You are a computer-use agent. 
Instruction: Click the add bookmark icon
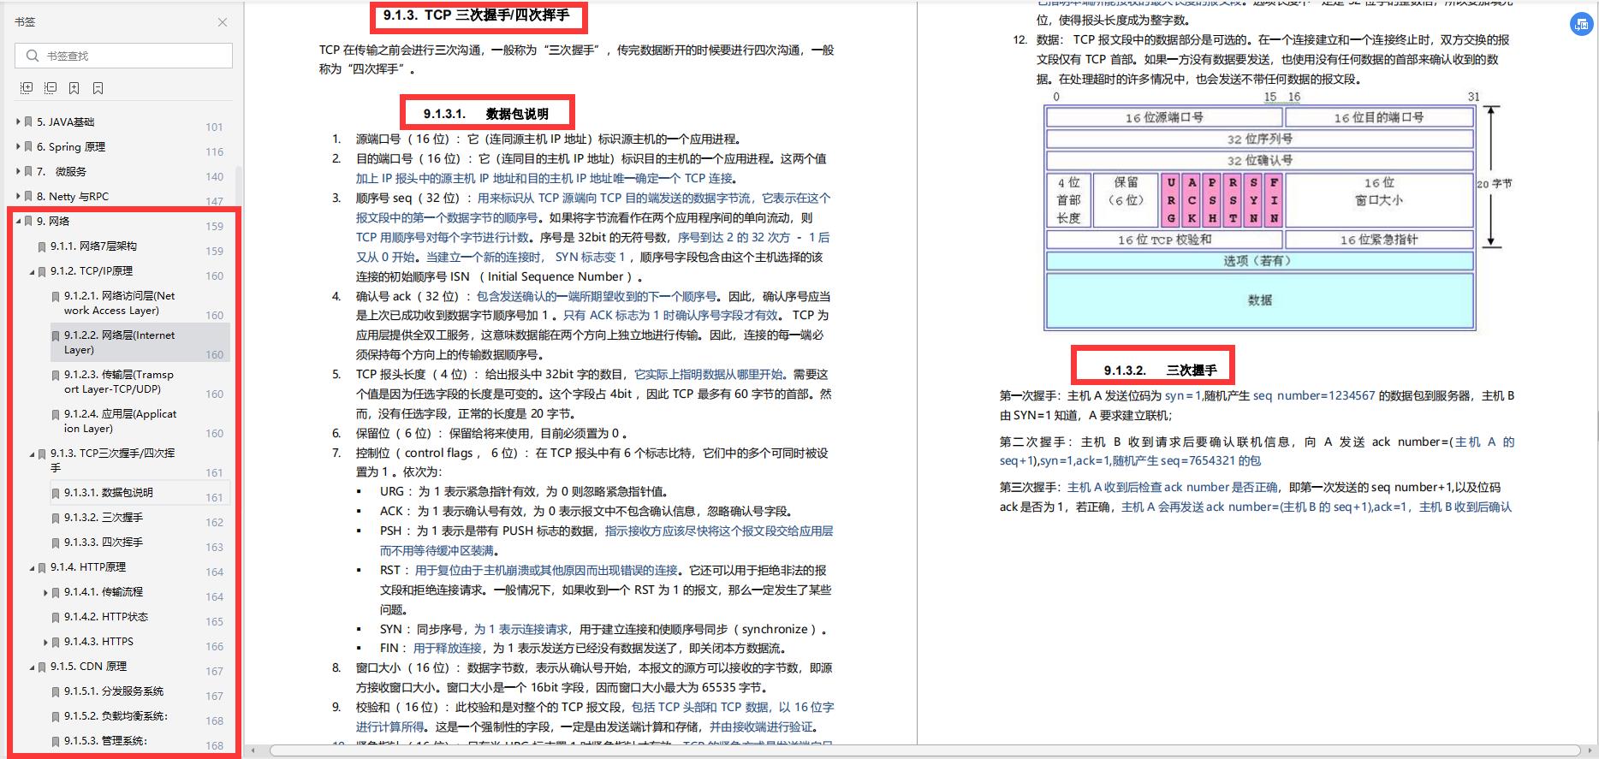point(74,88)
